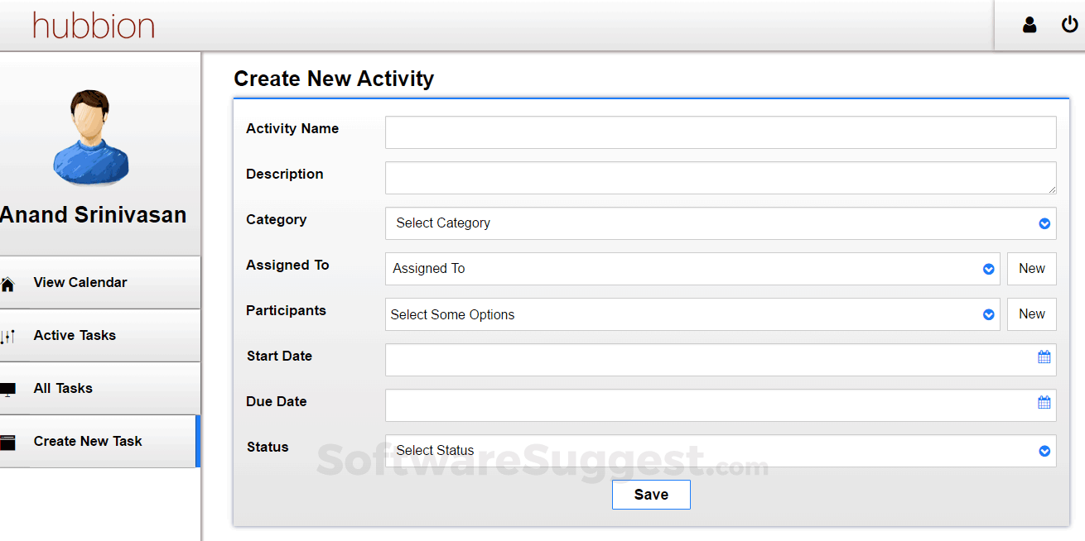
Task: Focus the Activity Name text field
Action: coord(720,132)
